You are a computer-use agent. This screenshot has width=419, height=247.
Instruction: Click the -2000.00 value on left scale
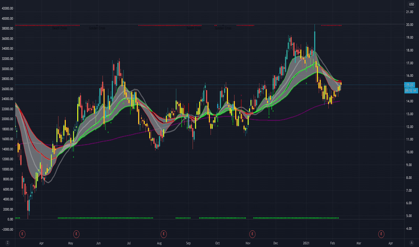(x=7, y=229)
